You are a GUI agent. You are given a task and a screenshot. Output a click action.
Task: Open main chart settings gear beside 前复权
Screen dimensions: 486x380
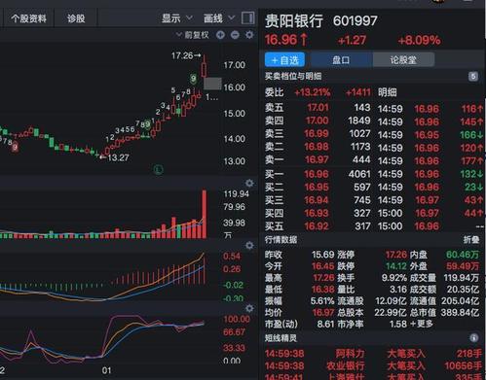pyautogui.click(x=249, y=35)
